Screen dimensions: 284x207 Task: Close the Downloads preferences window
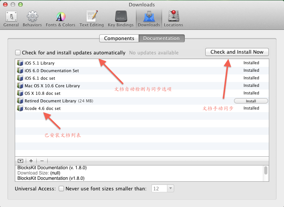5,5
